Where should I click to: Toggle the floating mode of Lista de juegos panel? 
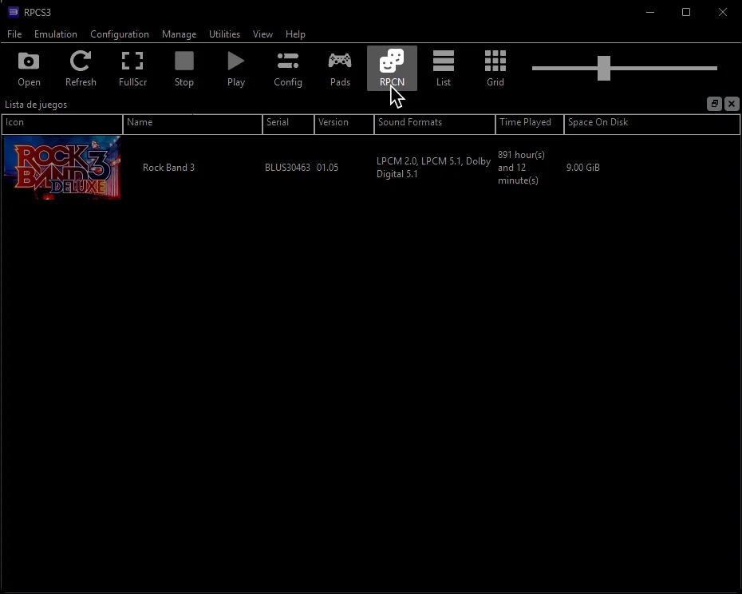(x=714, y=104)
